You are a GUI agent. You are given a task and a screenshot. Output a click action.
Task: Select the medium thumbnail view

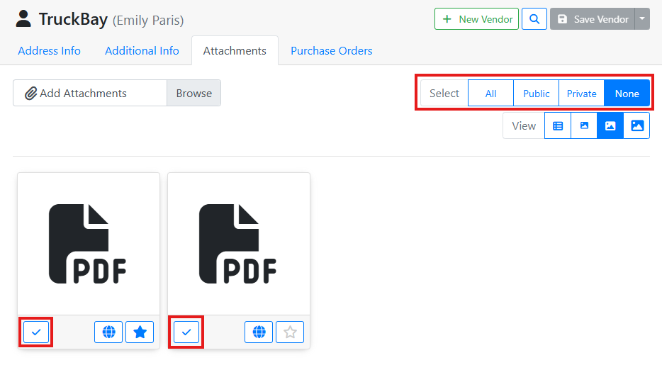click(x=610, y=126)
